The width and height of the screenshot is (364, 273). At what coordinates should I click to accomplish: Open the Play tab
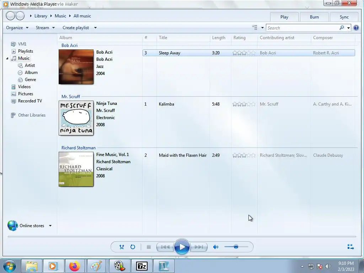[x=284, y=17]
